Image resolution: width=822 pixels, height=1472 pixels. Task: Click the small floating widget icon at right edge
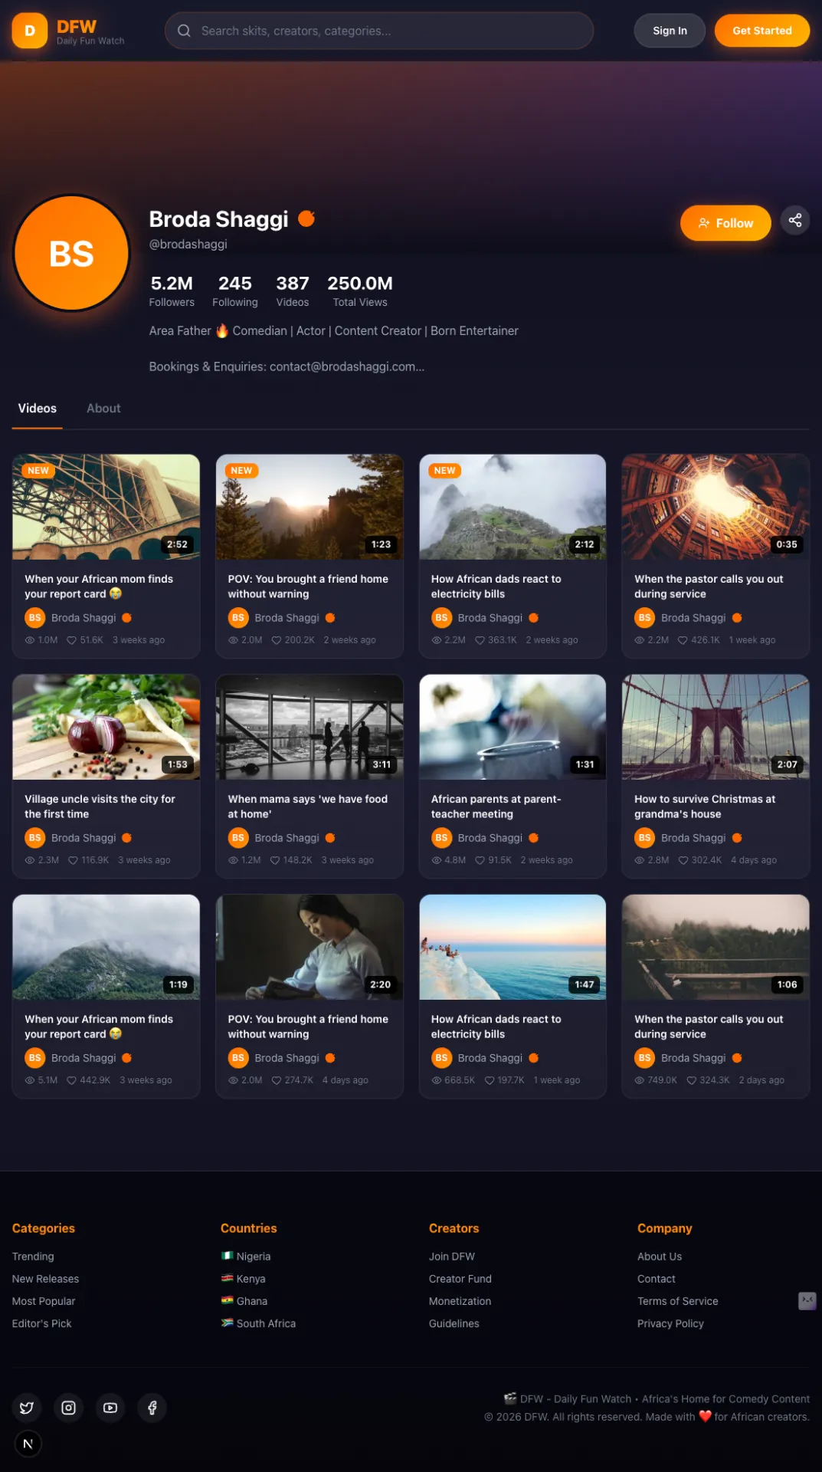pos(807,1300)
